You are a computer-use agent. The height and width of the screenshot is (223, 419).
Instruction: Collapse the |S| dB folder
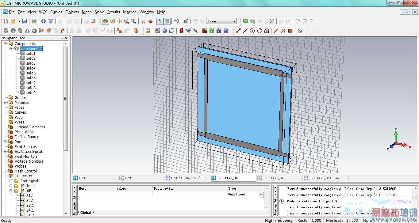click(11, 191)
